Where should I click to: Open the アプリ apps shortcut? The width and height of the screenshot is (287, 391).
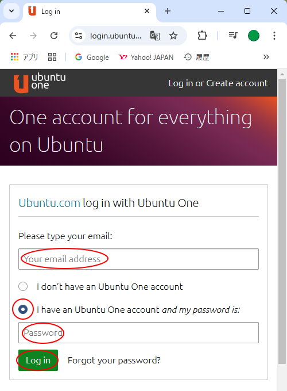[24, 57]
